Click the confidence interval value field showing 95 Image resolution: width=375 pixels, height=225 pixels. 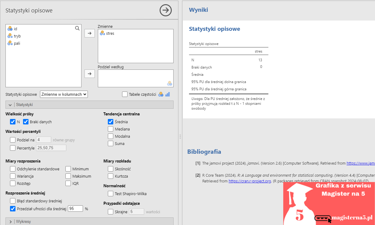point(75,208)
